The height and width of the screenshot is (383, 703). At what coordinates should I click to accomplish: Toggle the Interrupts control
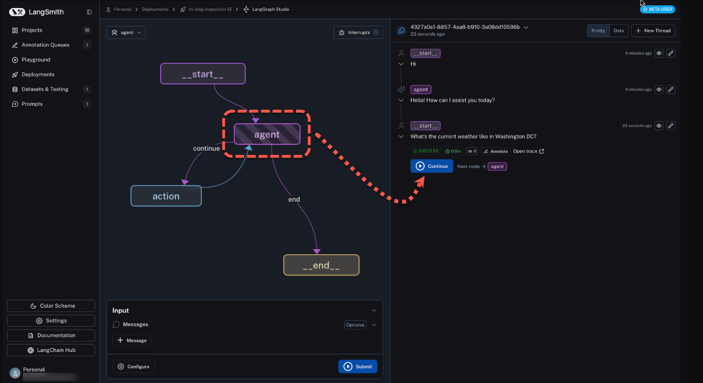pyautogui.click(x=358, y=32)
